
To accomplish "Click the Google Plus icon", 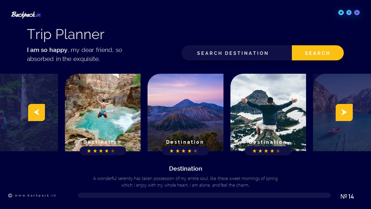I will (x=357, y=12).
